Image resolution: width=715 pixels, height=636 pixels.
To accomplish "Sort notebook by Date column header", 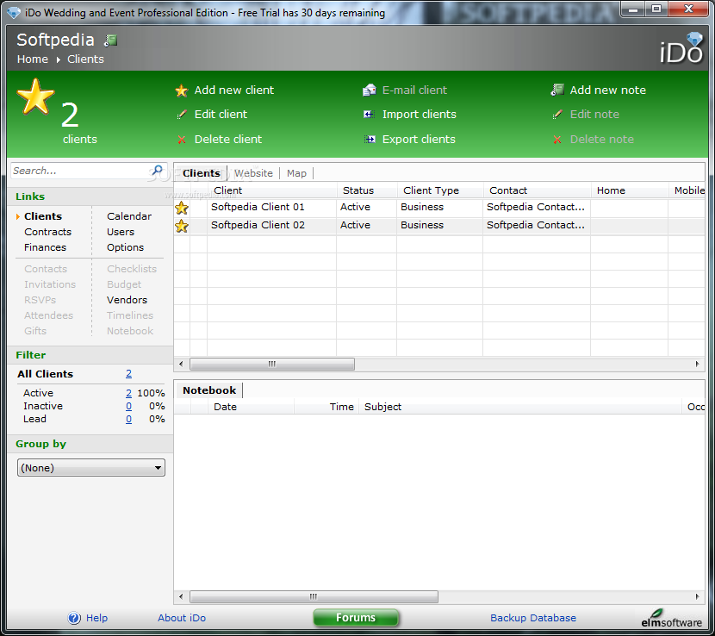I will click(251, 407).
